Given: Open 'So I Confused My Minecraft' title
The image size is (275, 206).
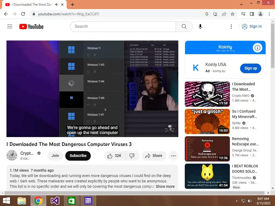Looking at the screenshot, I should 244,114.
